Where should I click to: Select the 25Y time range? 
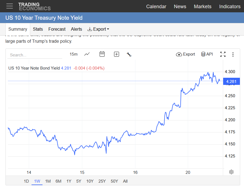[102, 181]
